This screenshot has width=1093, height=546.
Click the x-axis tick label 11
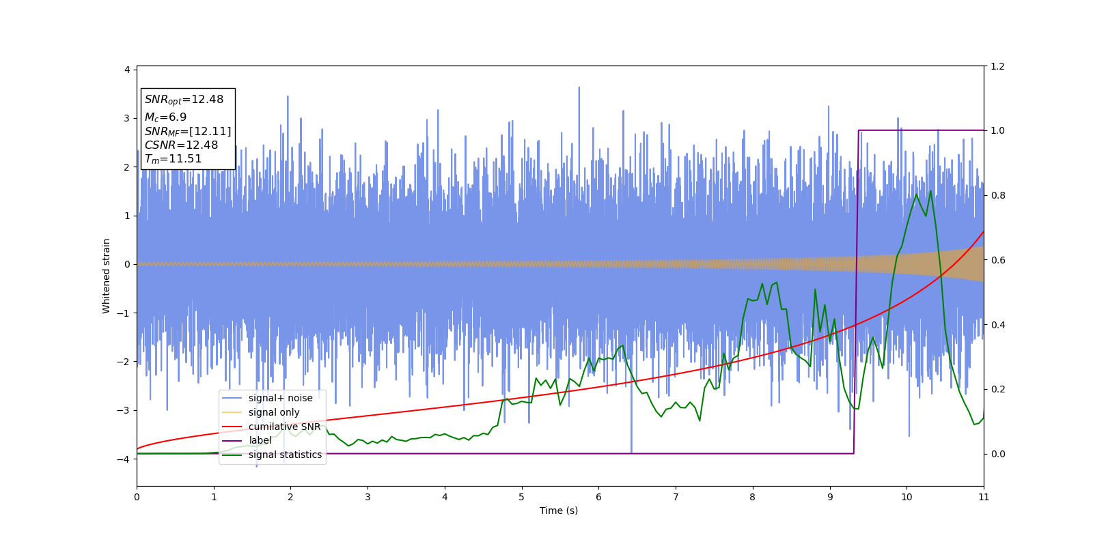coord(984,497)
